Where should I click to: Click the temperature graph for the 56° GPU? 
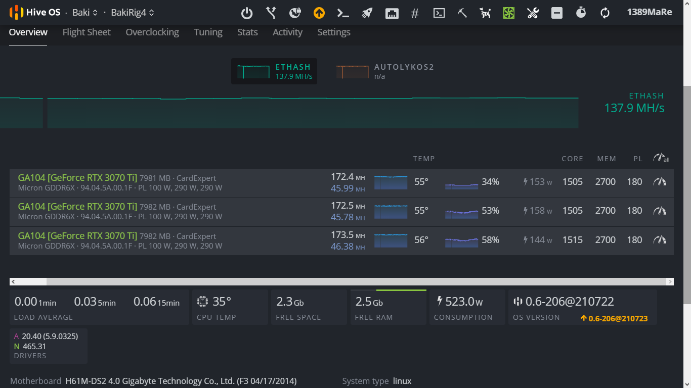click(391, 240)
